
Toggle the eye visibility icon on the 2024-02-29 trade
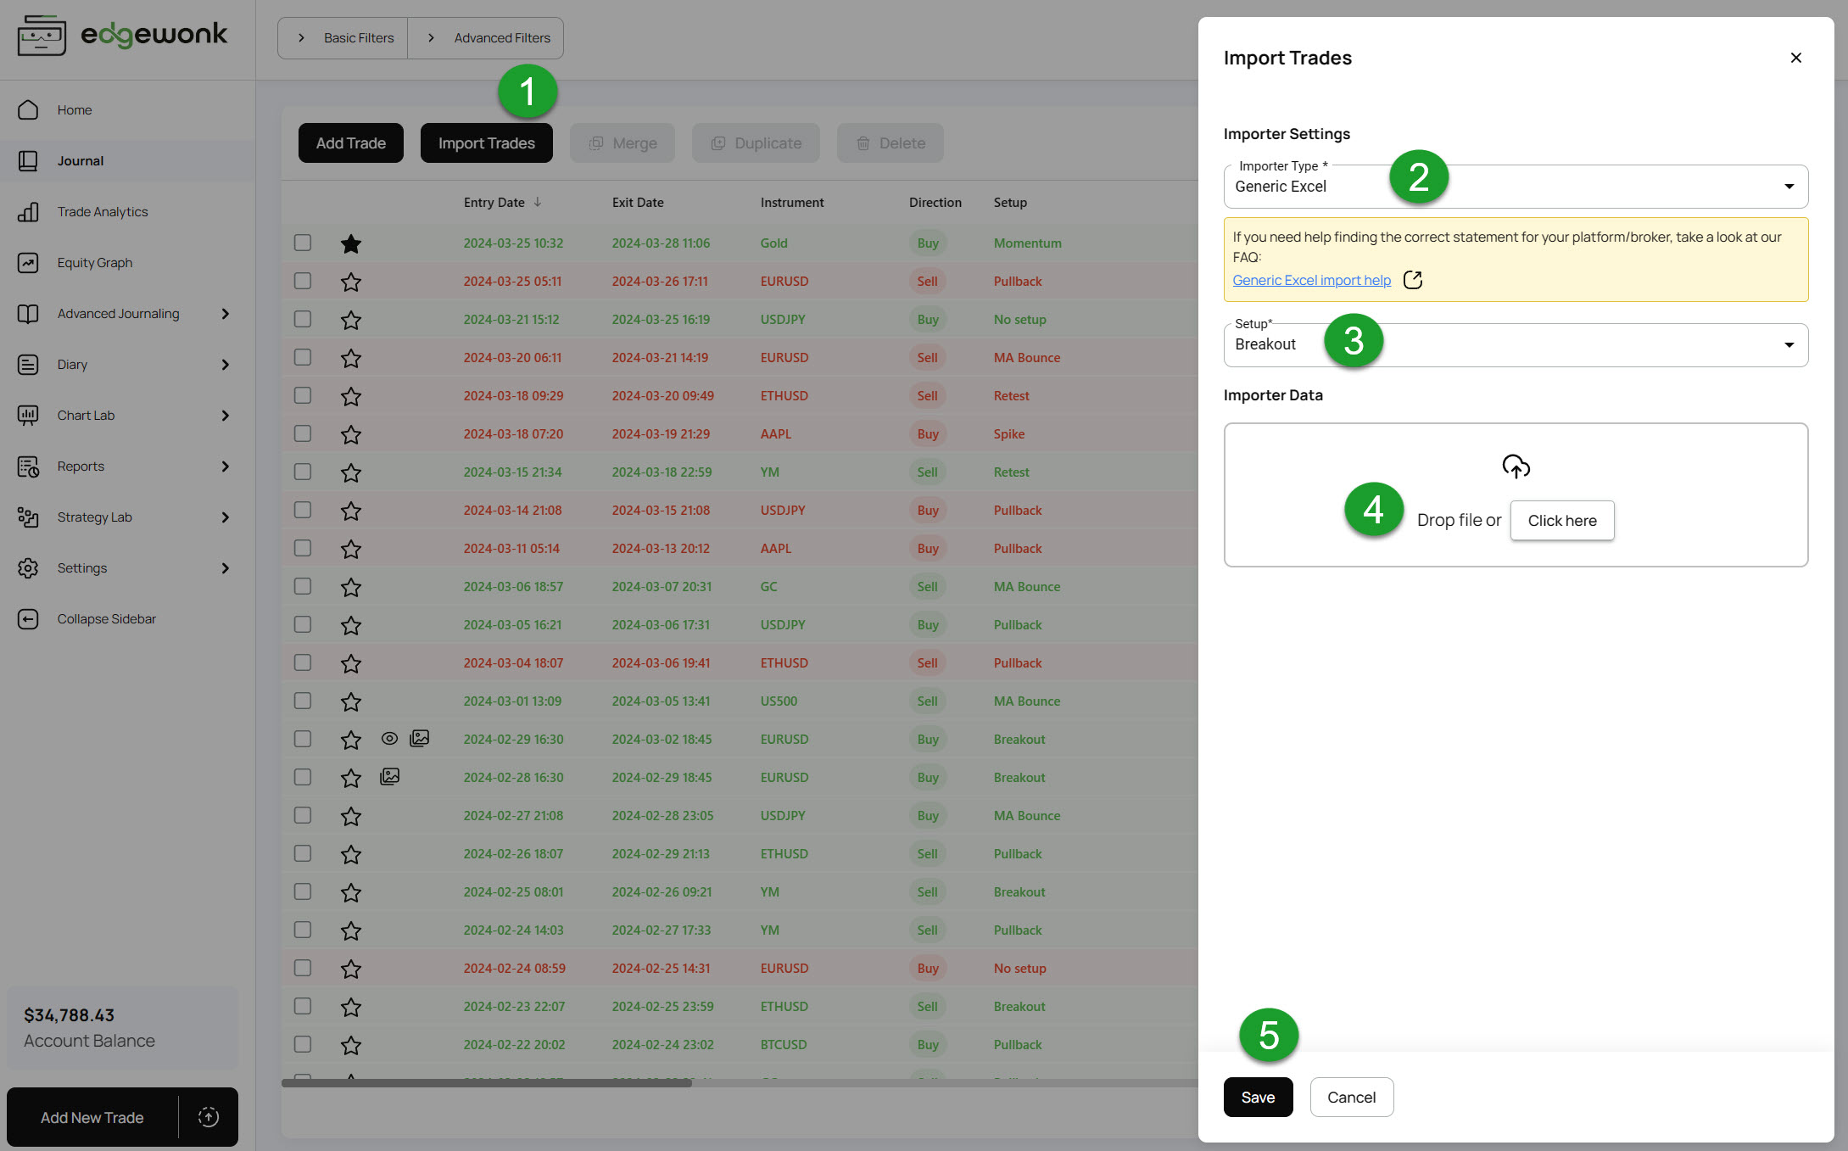(x=389, y=738)
